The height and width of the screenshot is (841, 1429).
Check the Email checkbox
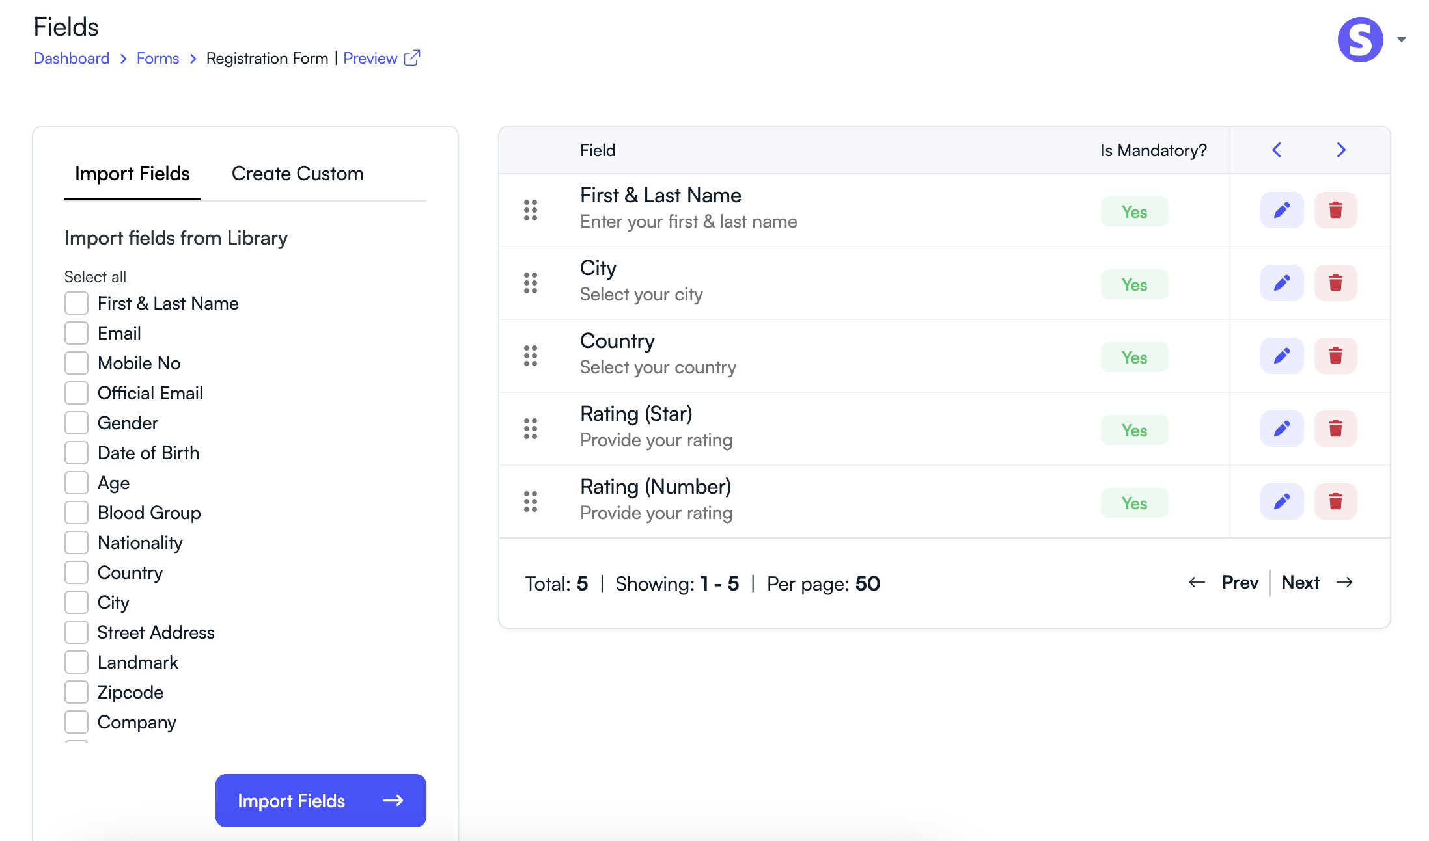coord(76,332)
